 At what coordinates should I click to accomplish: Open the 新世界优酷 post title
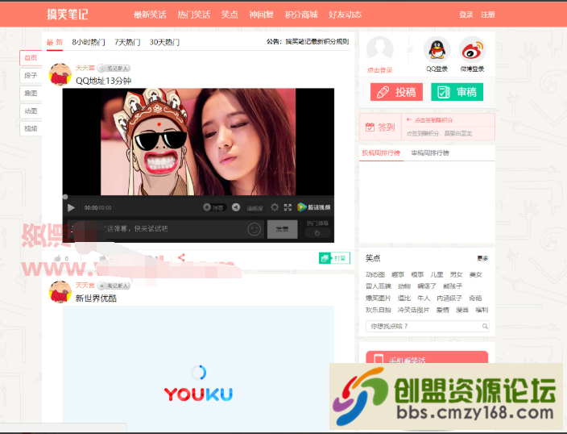click(96, 298)
